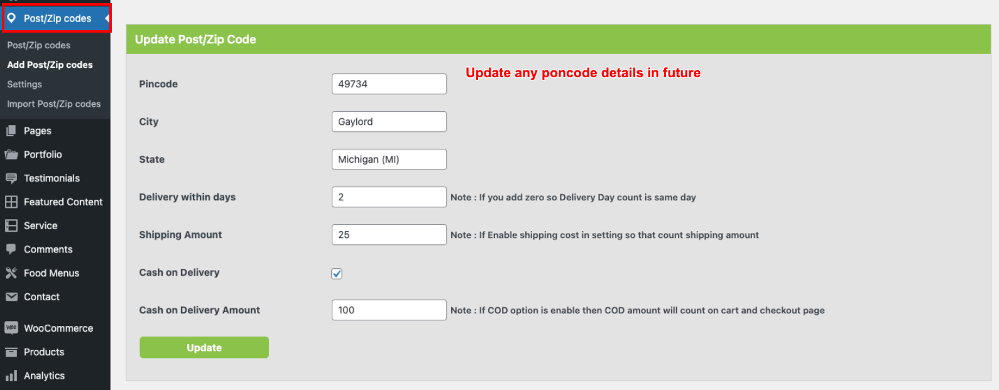Click the Analytics bar chart icon
Image resolution: width=999 pixels, height=390 pixels.
11,376
